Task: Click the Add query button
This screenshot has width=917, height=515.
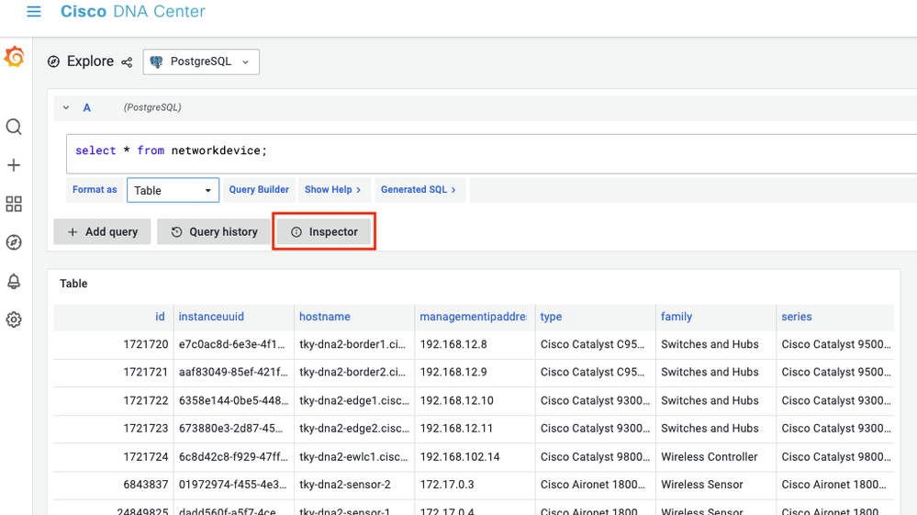Action: [x=102, y=232]
